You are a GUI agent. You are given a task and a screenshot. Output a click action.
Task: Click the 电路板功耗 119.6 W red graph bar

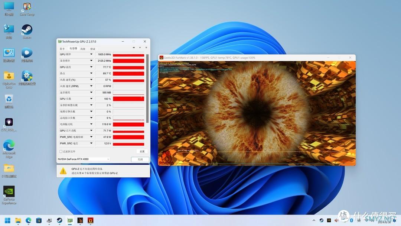128,125
